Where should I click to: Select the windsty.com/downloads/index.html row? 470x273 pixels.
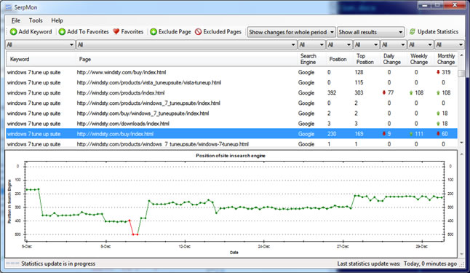[x=231, y=124]
